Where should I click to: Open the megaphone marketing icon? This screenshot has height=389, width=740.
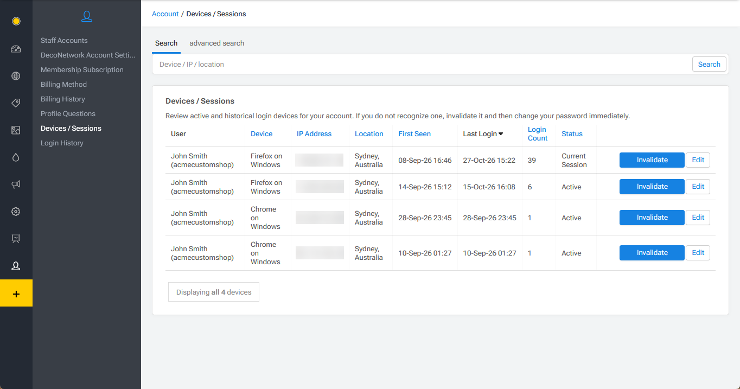click(16, 184)
